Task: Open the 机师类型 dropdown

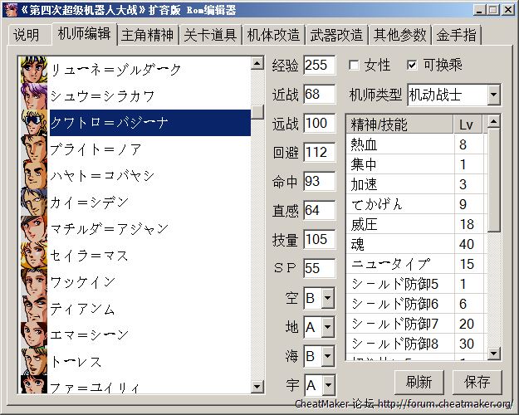Action: [493, 95]
